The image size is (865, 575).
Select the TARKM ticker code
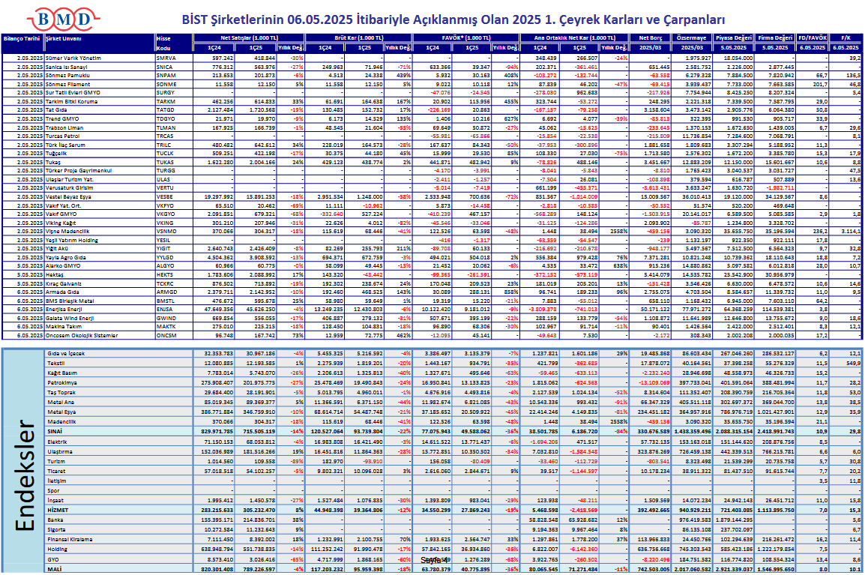[166, 101]
